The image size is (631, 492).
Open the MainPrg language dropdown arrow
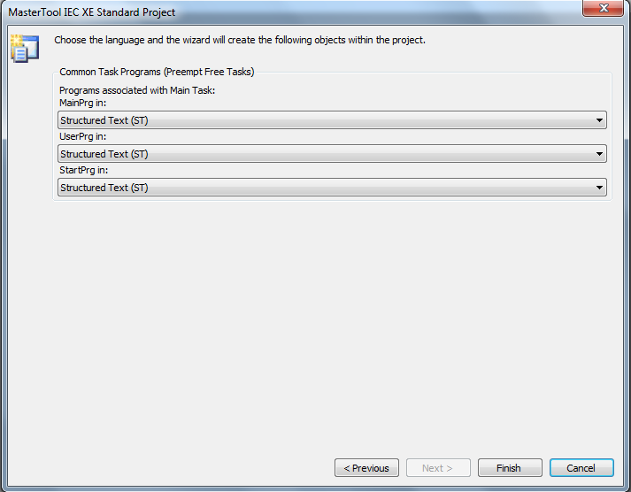pyautogui.click(x=599, y=120)
